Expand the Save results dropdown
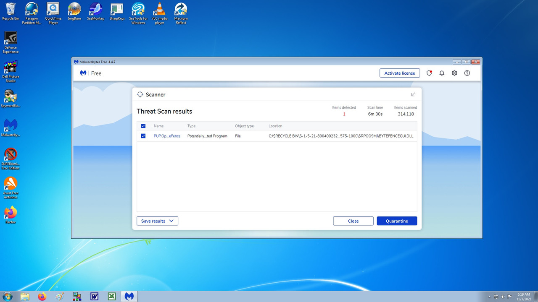 point(157,221)
